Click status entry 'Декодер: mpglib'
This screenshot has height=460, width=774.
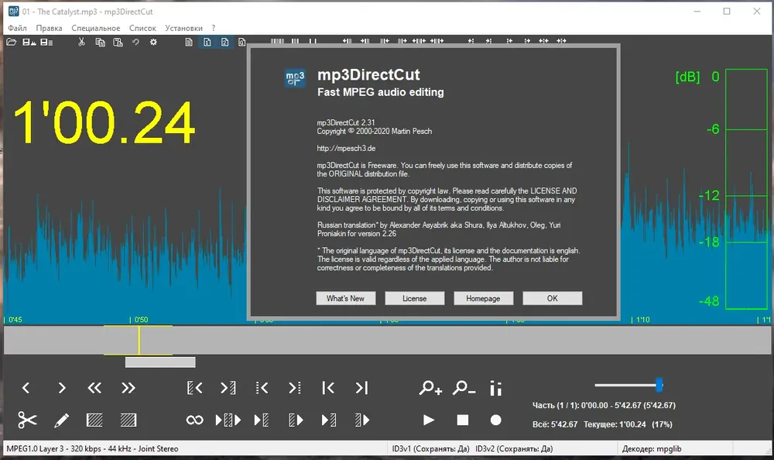(x=652, y=448)
